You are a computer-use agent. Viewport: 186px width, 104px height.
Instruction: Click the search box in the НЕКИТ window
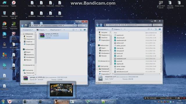(x=82, y=25)
